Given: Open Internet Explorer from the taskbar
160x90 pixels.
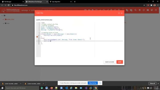Looking at the screenshot, I should (71, 88).
